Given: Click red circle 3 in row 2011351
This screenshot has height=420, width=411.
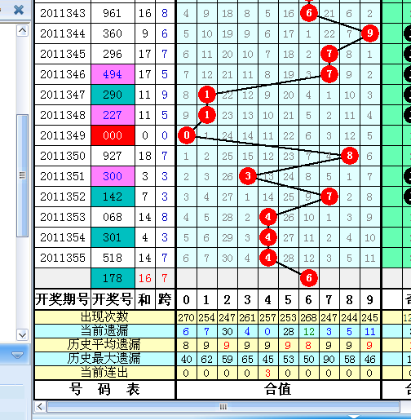Looking at the screenshot, I should tap(248, 176).
